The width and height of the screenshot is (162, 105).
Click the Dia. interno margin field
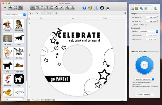click(x=151, y=21)
